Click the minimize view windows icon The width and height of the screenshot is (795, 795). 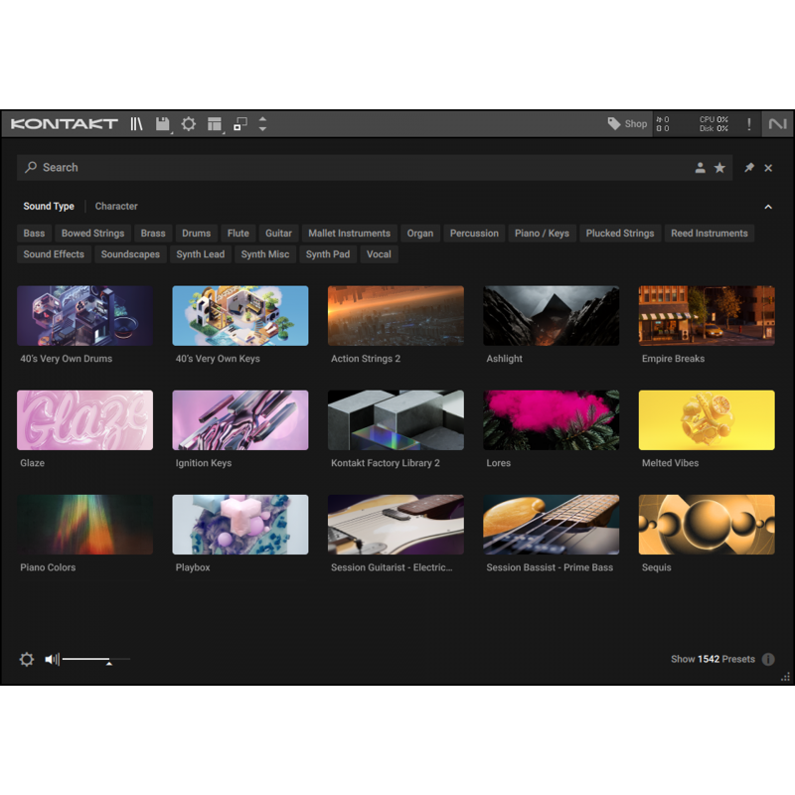tap(240, 123)
